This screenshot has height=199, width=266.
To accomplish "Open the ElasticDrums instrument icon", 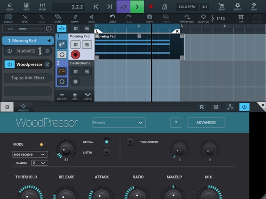I will click(x=62, y=72).
